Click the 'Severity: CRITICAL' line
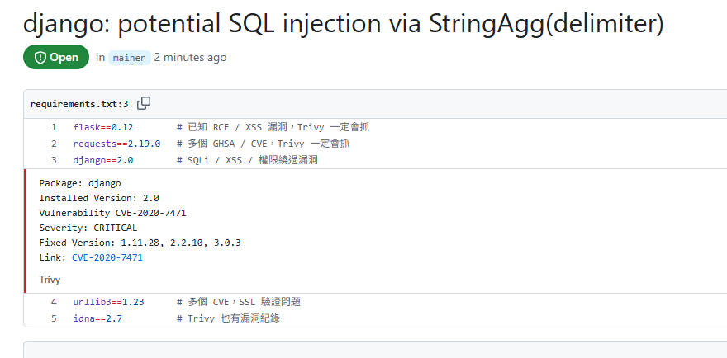Image resolution: width=727 pixels, height=358 pixels. point(88,228)
